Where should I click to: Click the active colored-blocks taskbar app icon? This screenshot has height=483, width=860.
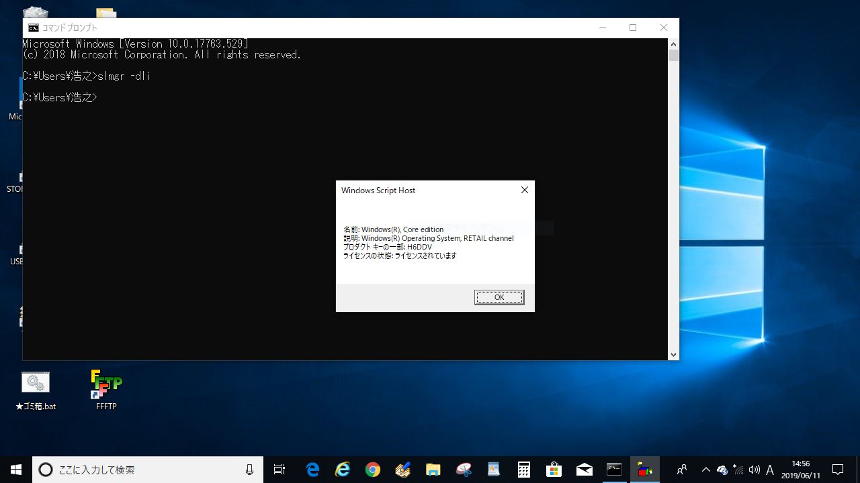tap(645, 470)
